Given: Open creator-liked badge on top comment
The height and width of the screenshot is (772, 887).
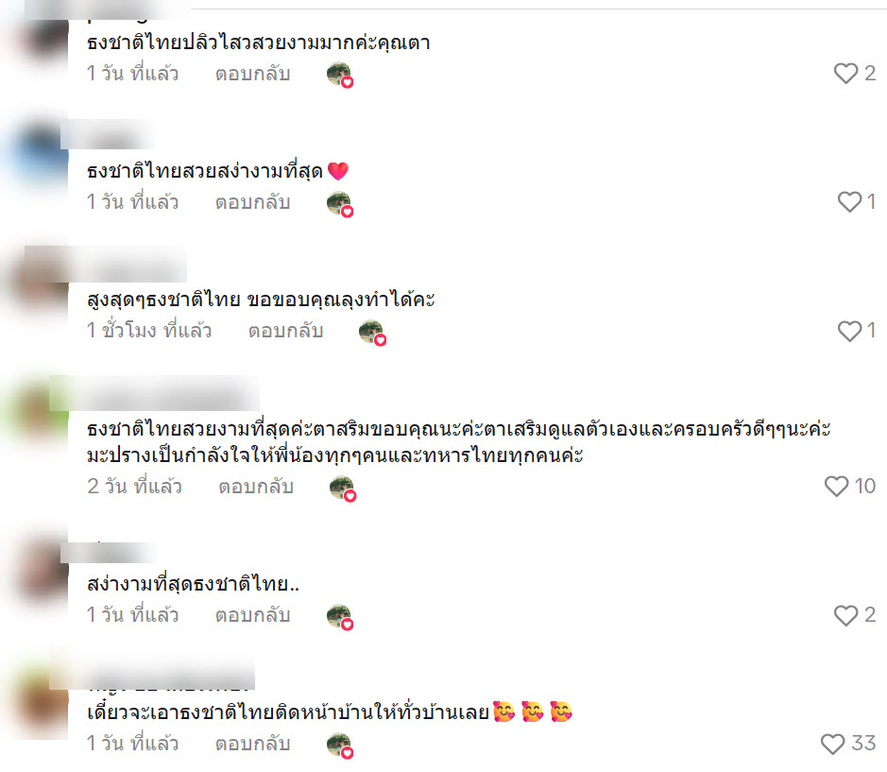Looking at the screenshot, I should point(340,75).
